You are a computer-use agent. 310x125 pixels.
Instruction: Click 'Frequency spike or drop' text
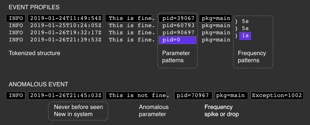(221, 110)
